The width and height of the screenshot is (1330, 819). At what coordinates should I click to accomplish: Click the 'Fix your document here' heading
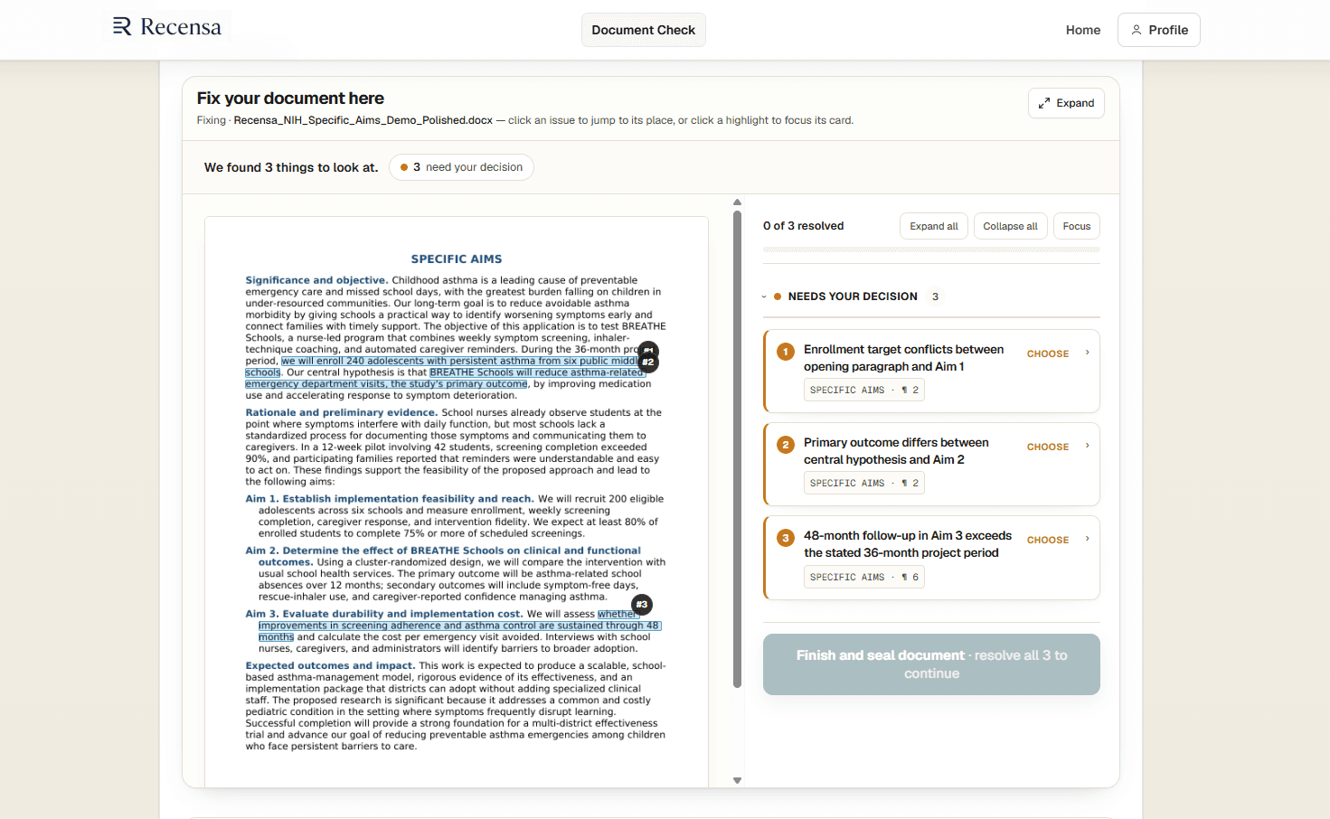click(290, 99)
